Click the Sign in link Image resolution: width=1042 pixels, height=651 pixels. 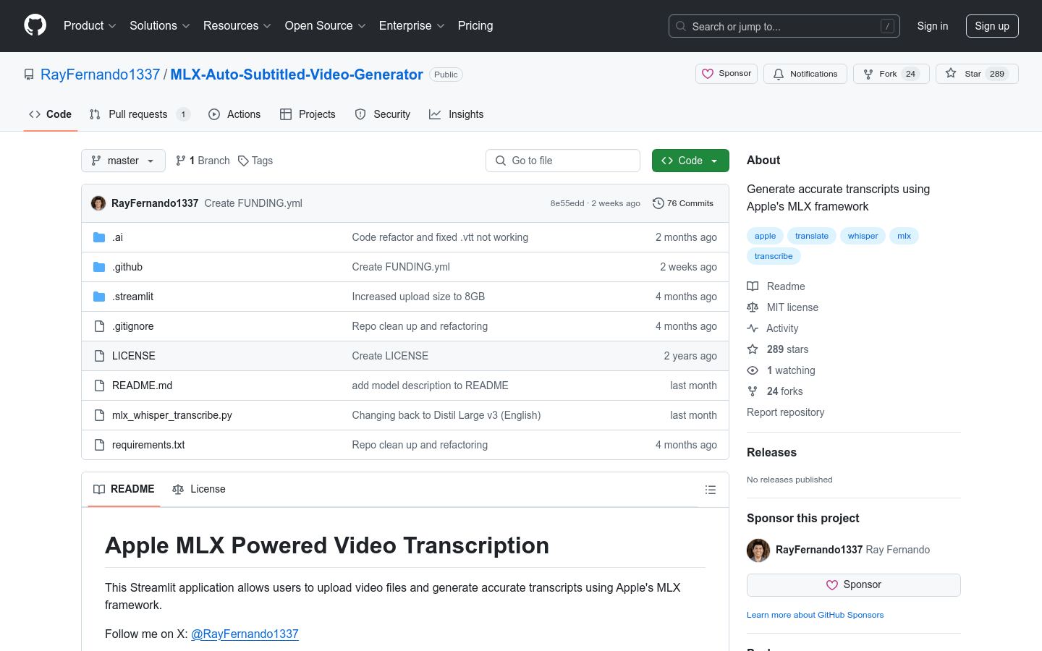pos(933,26)
